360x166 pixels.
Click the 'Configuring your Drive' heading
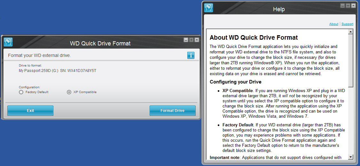point(236,82)
